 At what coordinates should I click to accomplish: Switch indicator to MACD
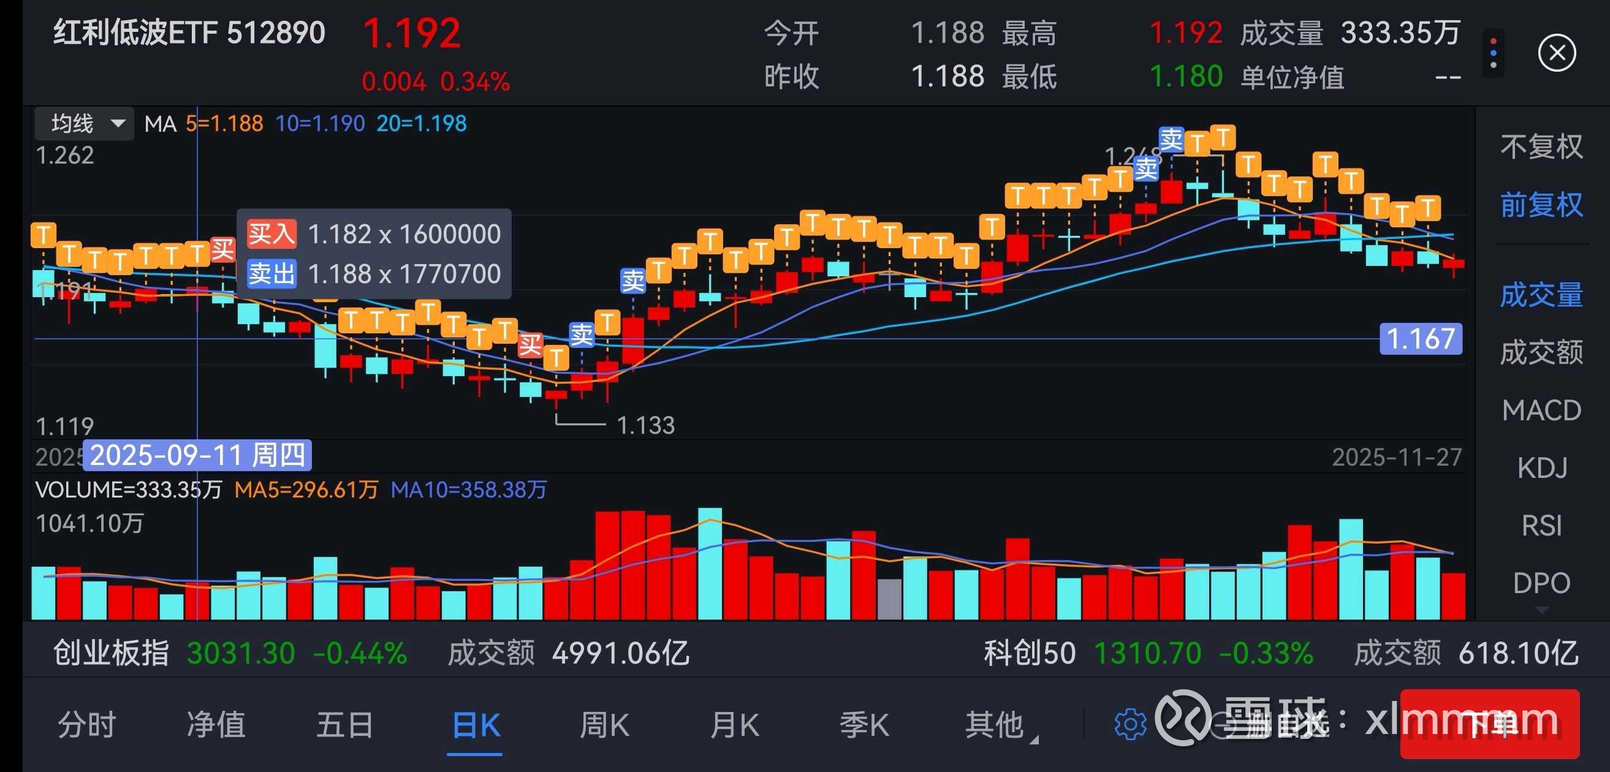pos(1541,411)
